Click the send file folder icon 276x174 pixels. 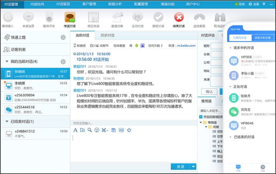click(82, 130)
